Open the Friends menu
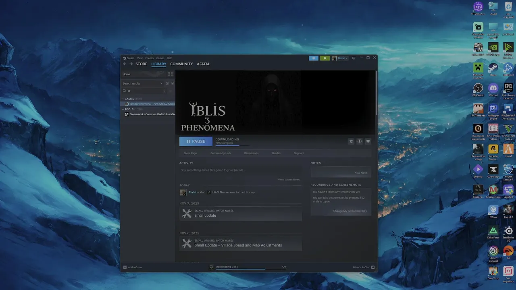The image size is (516, 290). tap(150, 58)
